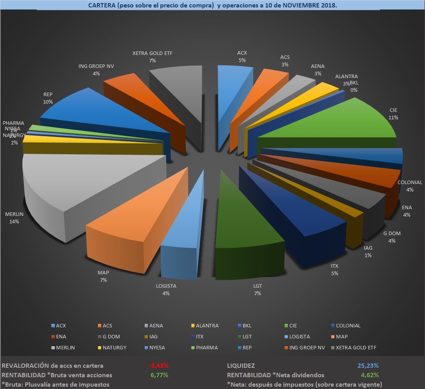Select the BKL legend color swatch

(240, 325)
